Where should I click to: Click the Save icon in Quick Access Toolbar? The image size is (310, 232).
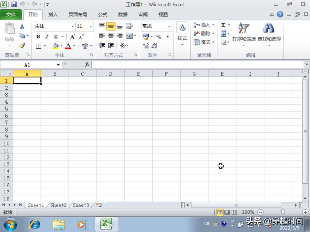tap(14, 4)
